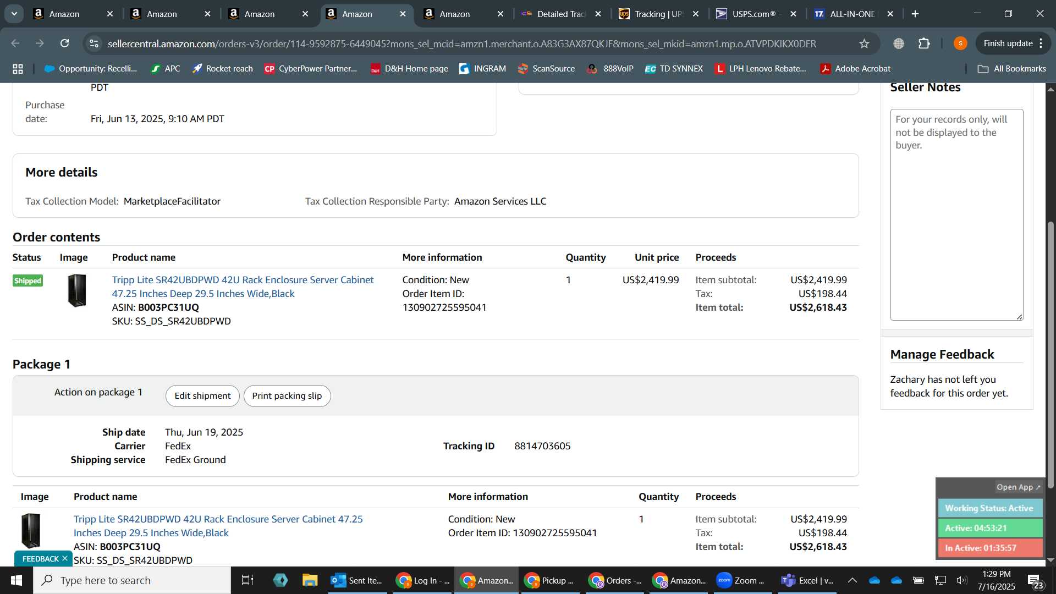Screen dimensions: 1056x594
Task: Open Tripp Lite product link in Order contents
Action: click(x=243, y=287)
